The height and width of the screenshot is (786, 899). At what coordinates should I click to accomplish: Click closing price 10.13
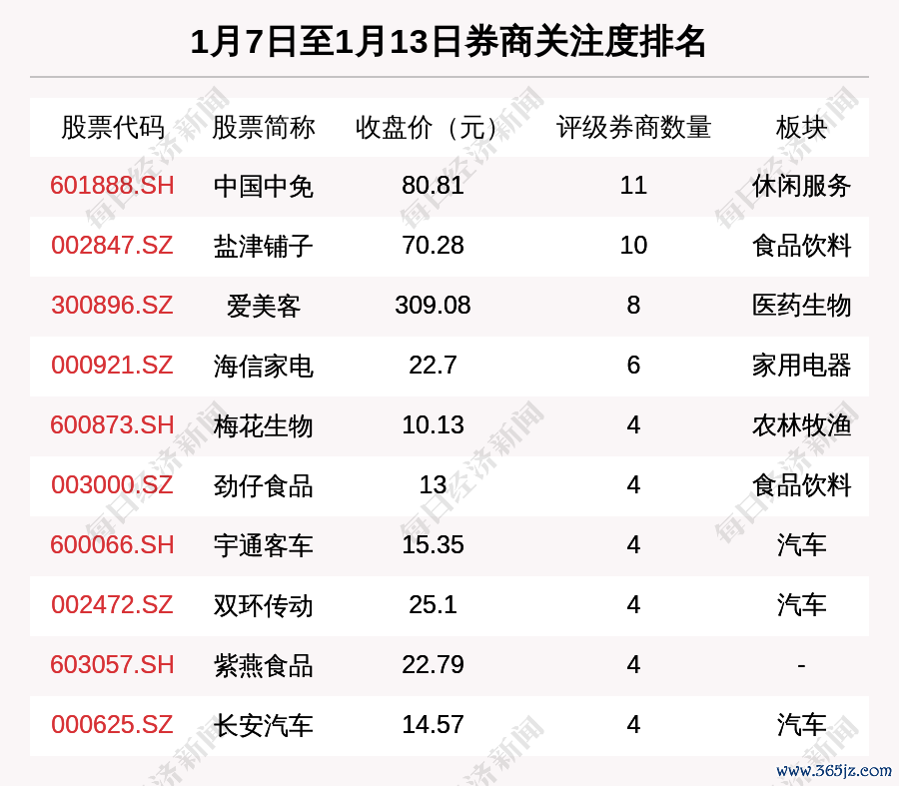click(x=433, y=425)
